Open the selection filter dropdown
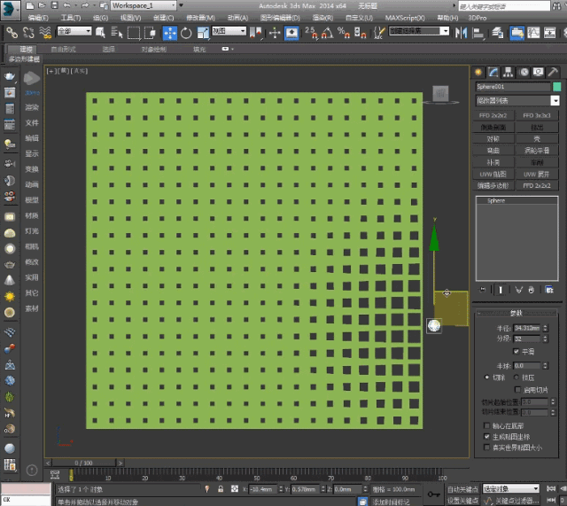The width and height of the screenshot is (567, 506). [74, 32]
